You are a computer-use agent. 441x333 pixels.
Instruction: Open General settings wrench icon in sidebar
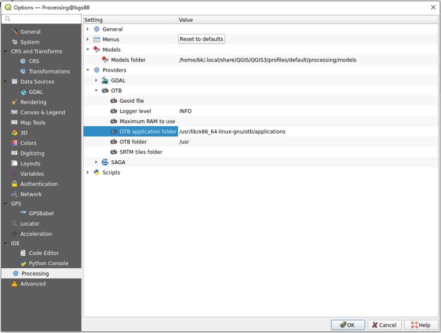pyautogui.click(x=14, y=32)
